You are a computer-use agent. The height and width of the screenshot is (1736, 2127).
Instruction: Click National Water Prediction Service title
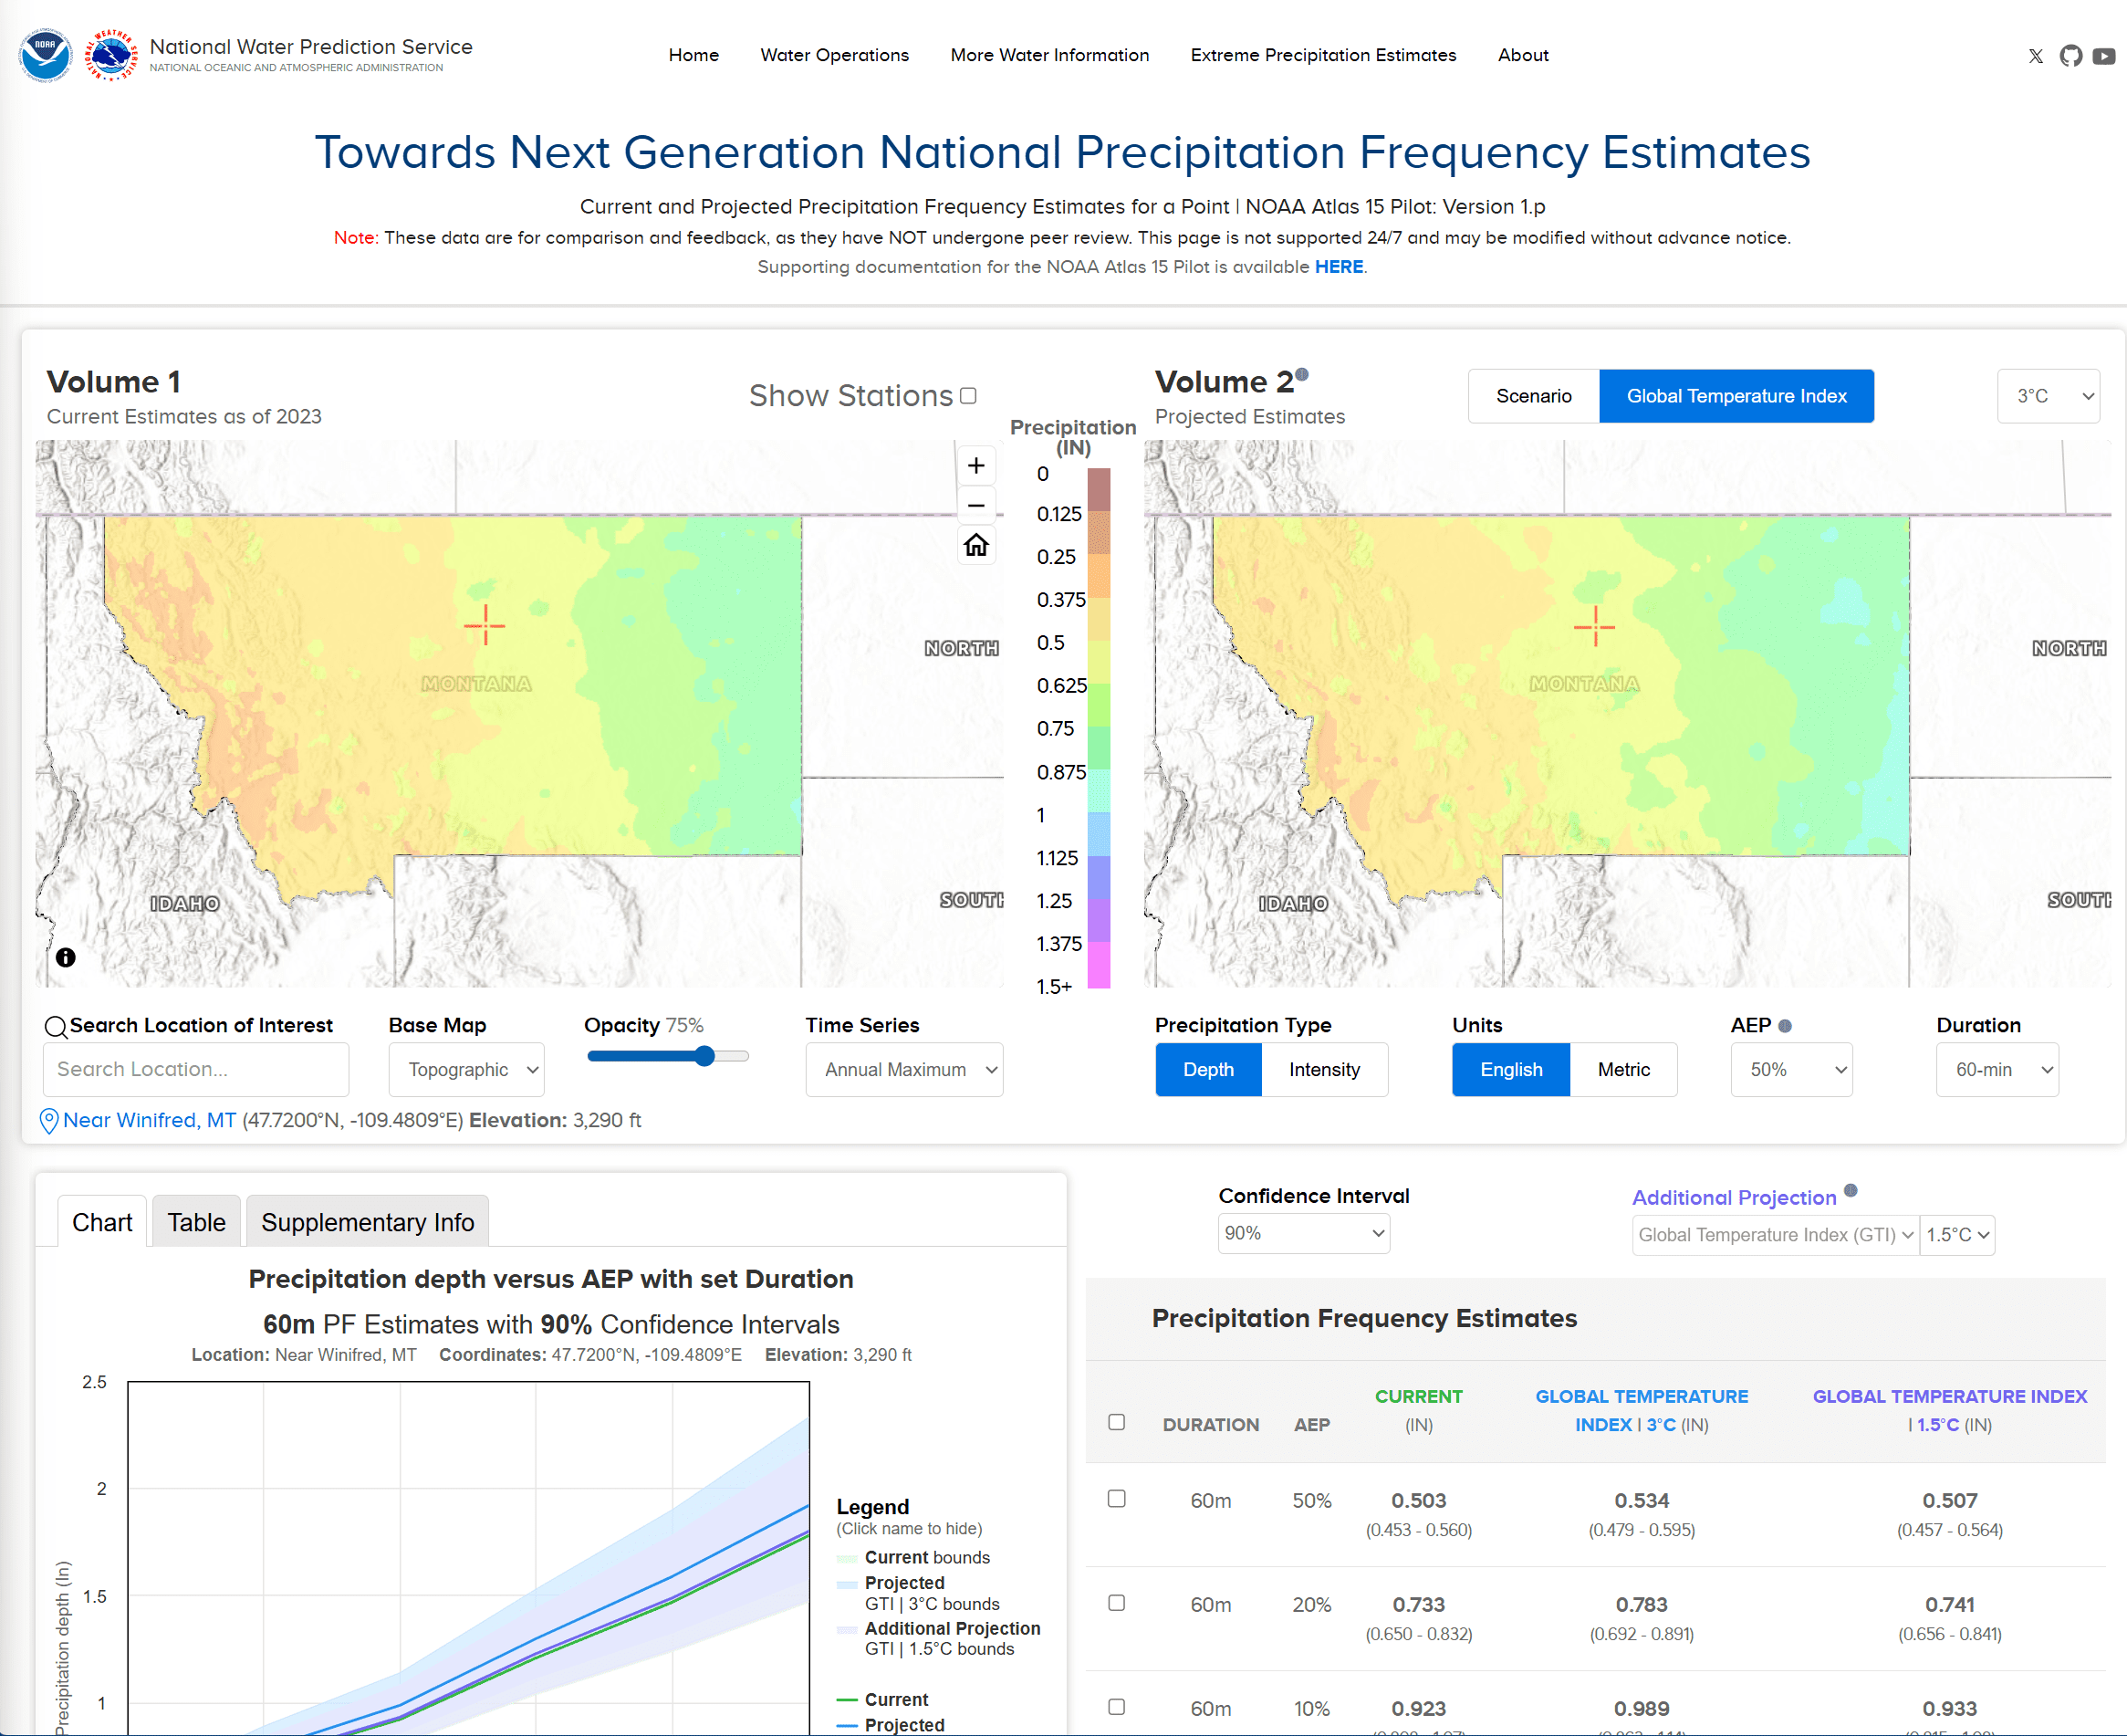tap(311, 47)
